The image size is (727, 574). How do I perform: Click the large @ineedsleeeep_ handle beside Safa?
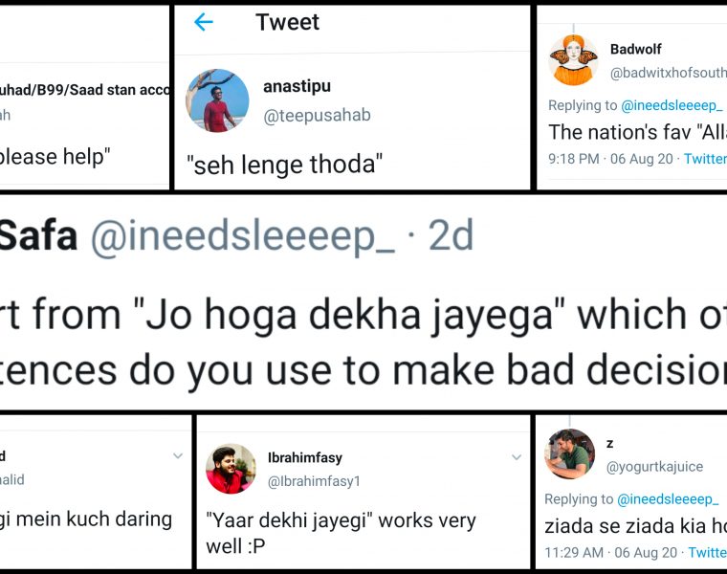point(242,236)
